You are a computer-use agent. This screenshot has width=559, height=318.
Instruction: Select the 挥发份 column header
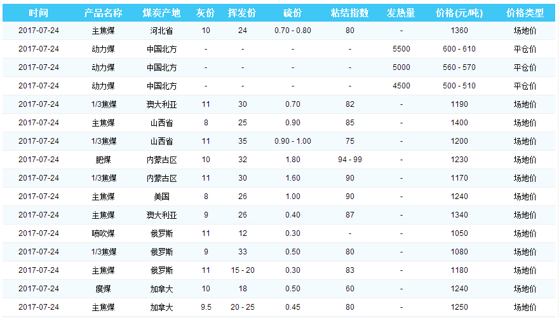242,13
